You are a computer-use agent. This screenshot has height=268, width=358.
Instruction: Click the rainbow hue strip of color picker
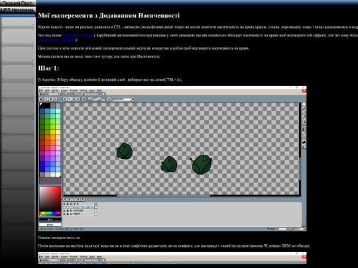[x=50, y=213]
